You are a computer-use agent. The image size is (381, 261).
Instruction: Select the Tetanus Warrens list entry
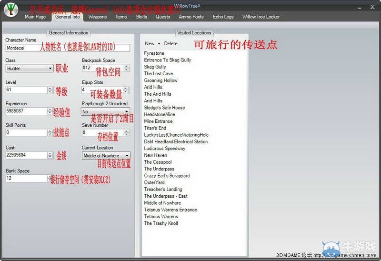coord(161,216)
